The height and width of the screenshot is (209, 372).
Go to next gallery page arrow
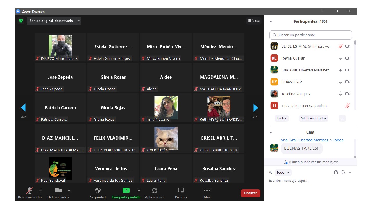pos(256,108)
